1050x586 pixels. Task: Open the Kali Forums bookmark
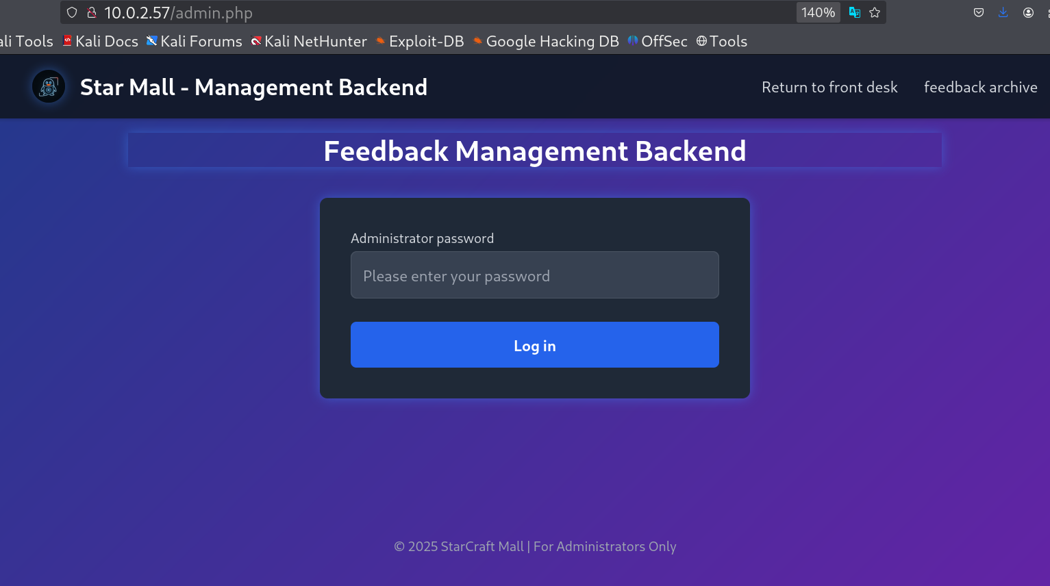pyautogui.click(x=195, y=41)
